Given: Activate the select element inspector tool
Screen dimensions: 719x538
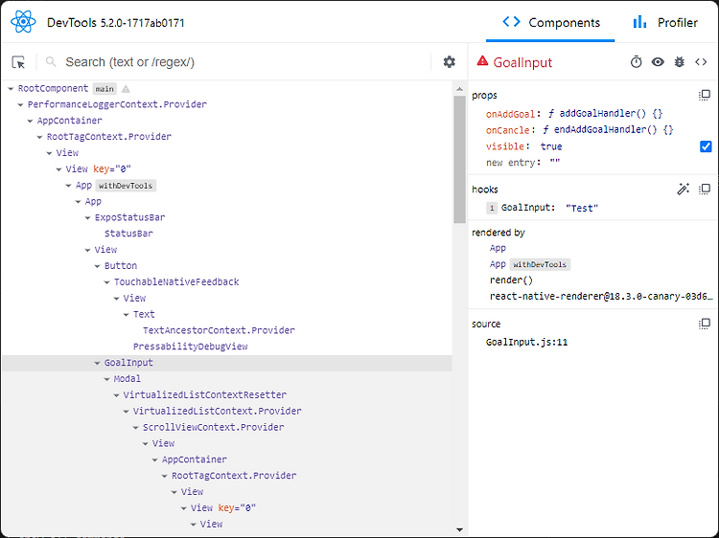Looking at the screenshot, I should [x=18, y=62].
